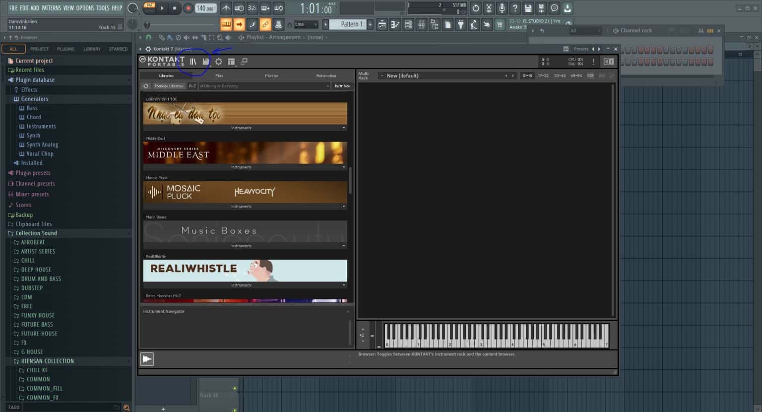
Task: Expand Instruments dropdown under Mosaic Pluck
Action: coord(344,206)
